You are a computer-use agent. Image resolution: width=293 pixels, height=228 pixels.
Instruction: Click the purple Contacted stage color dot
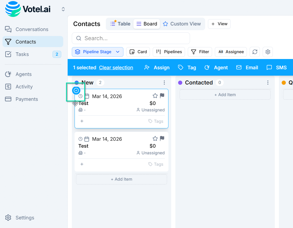[x=180, y=83]
